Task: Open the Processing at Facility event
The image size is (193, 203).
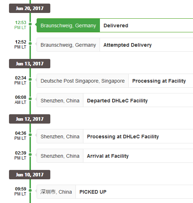Action: (159, 81)
